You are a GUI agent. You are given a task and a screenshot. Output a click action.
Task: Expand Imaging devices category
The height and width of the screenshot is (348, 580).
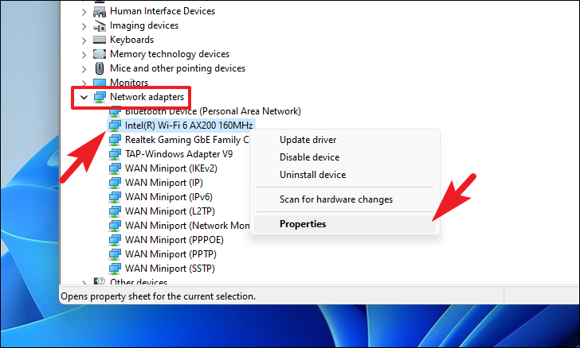pyautogui.click(x=84, y=26)
